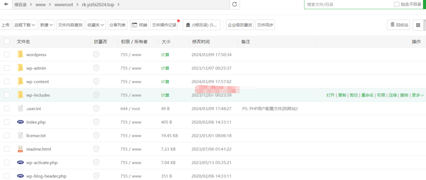This screenshot has height=180, width=426.
Task: Toggle tamper-proof shield for wp-content
Action: pyautogui.click(x=96, y=81)
